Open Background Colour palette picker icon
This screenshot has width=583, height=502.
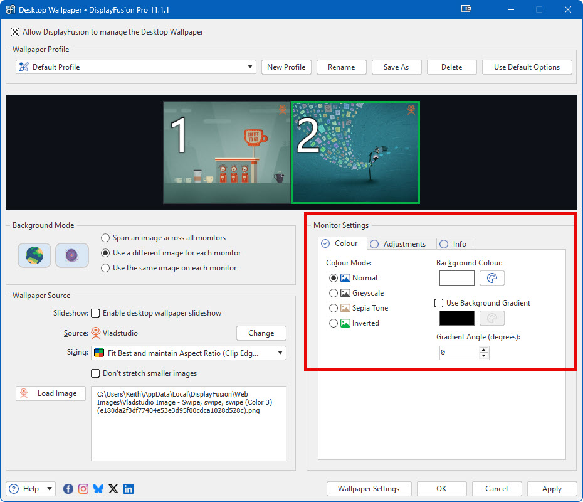492,278
